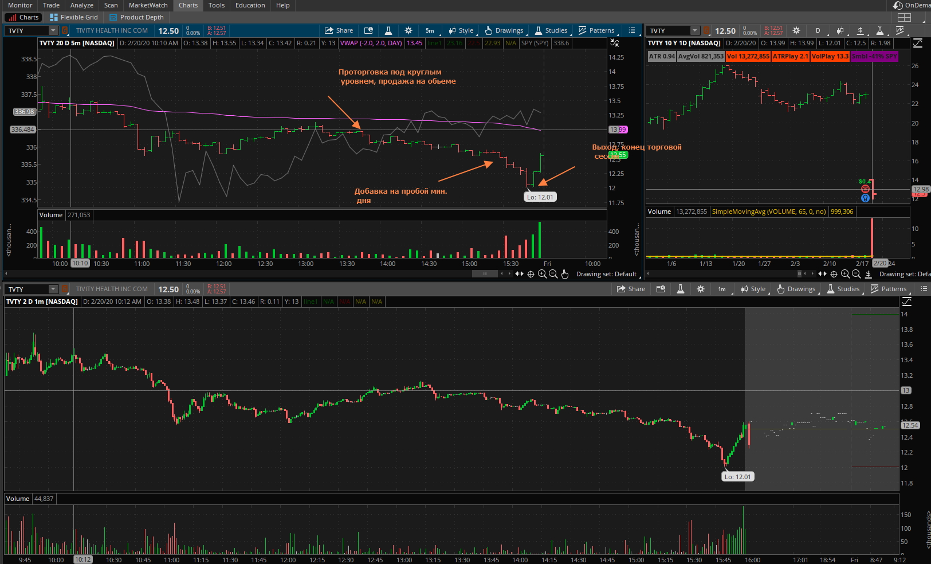This screenshot has width=931, height=564.
Task: Click the scale icon above 1m chart price axis
Action: coord(906,301)
